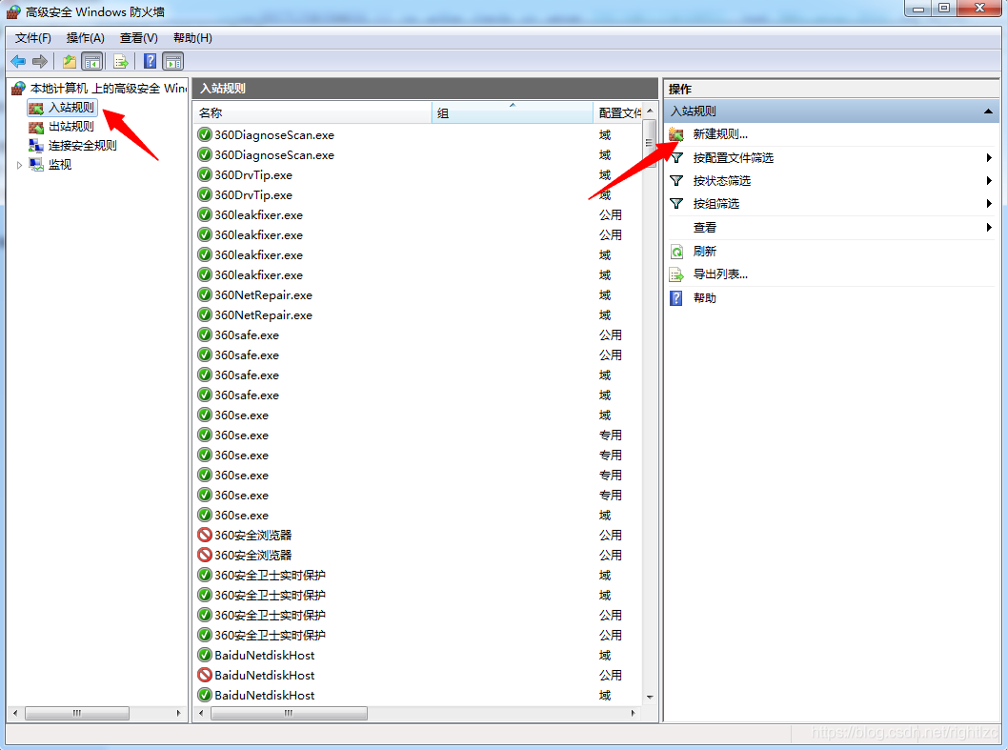Screen dimensions: 1007x750
Task: Open 按配置文件筛选 submenu arrow
Action: (989, 157)
